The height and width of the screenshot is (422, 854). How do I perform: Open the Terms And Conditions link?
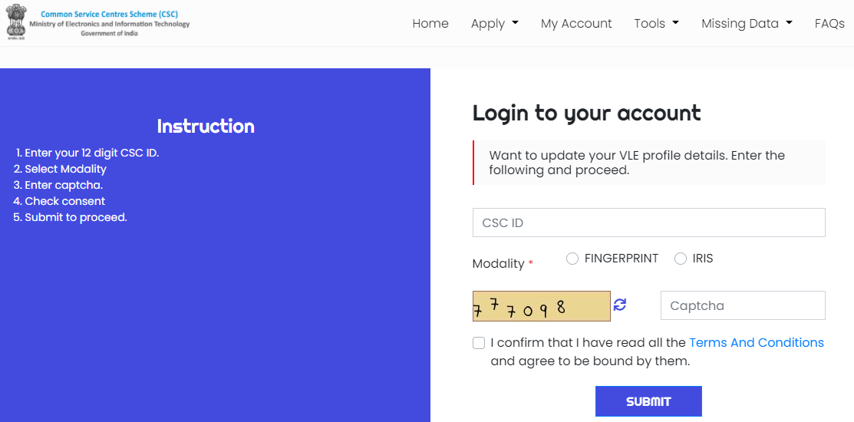(x=756, y=343)
